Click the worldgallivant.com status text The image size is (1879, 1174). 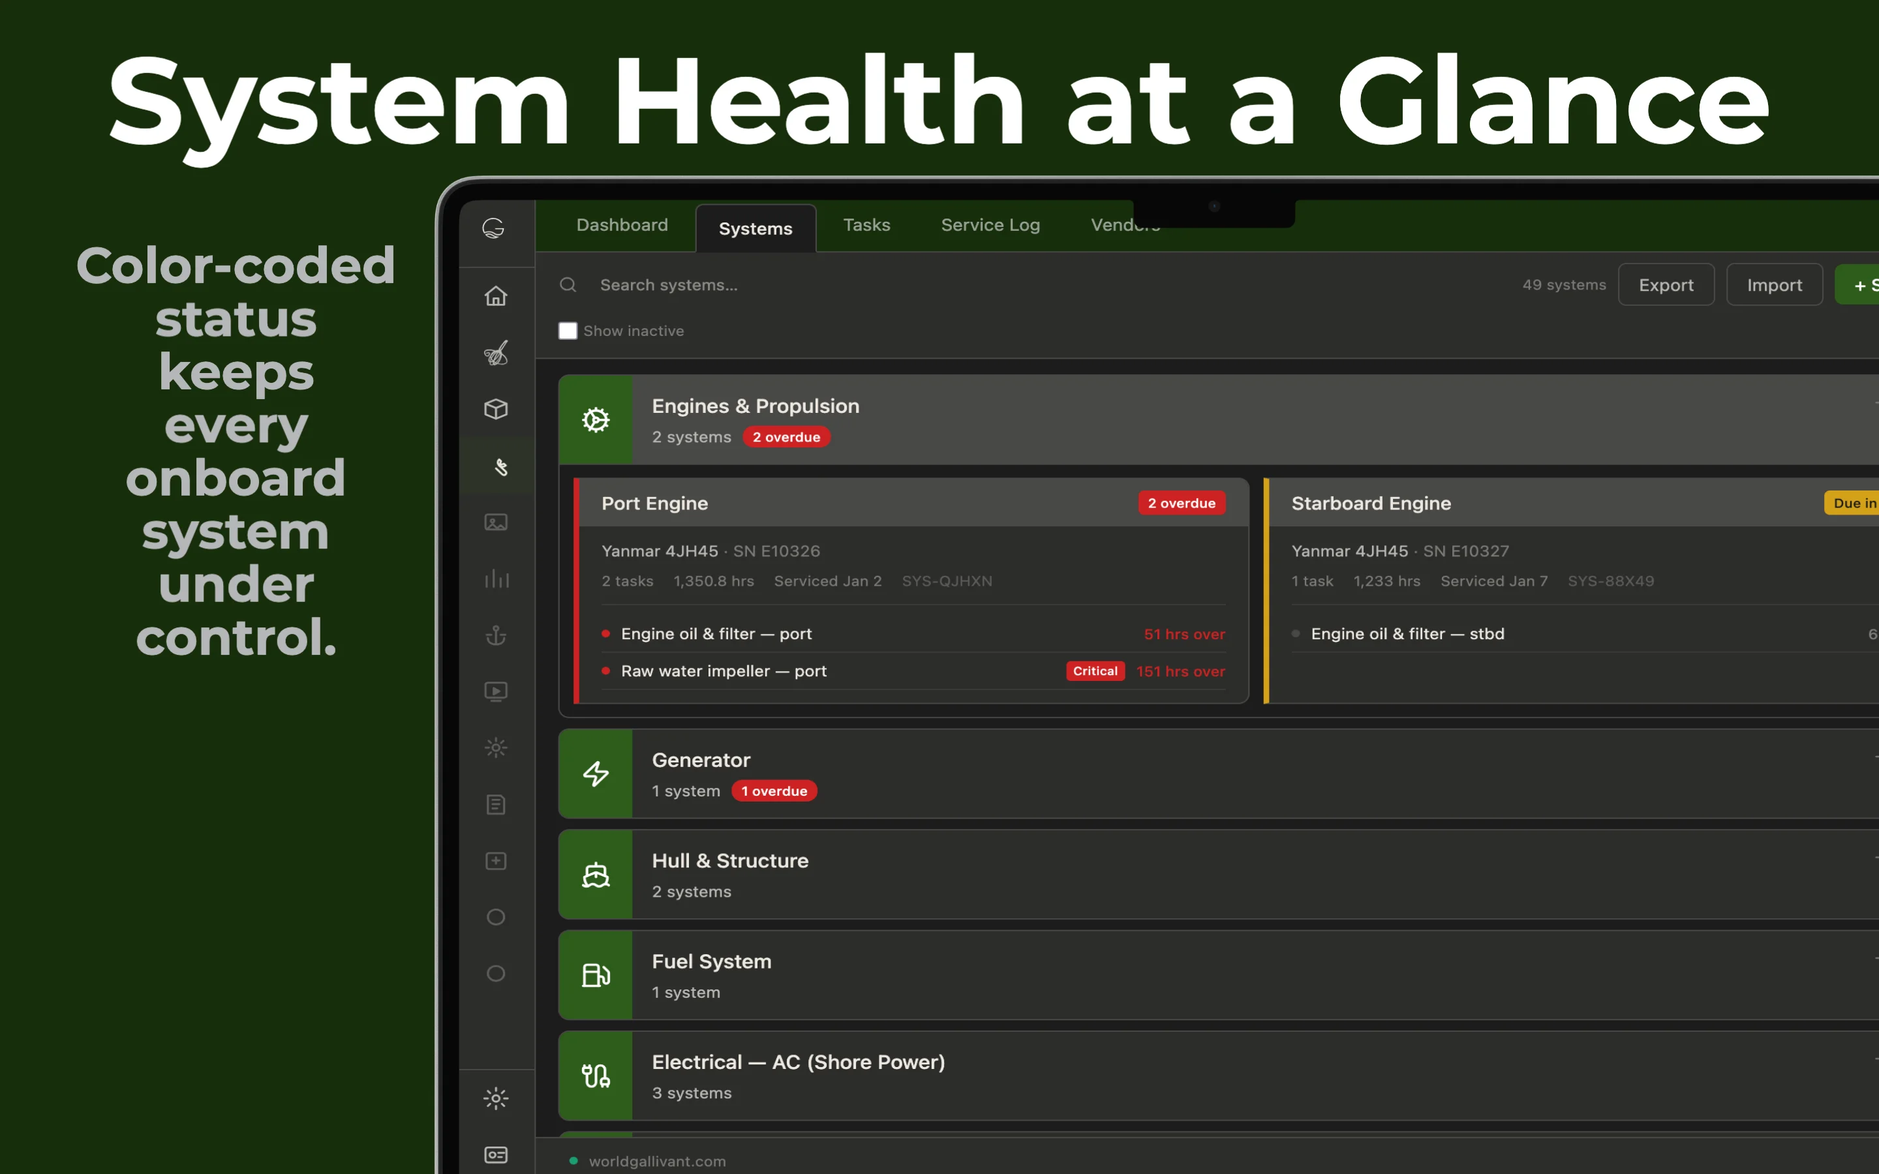[657, 1162]
